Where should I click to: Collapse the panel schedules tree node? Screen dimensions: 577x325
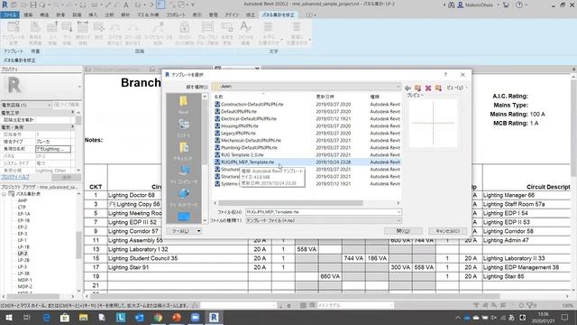click(x=4, y=194)
